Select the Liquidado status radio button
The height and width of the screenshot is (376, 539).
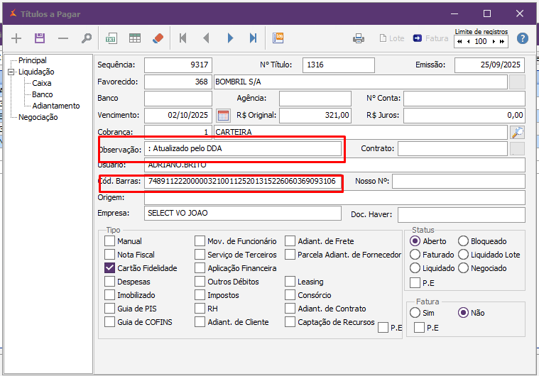click(x=415, y=268)
